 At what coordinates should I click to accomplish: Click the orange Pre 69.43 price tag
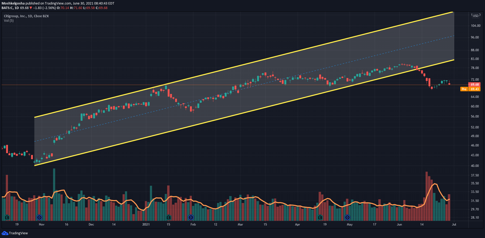[470, 89]
